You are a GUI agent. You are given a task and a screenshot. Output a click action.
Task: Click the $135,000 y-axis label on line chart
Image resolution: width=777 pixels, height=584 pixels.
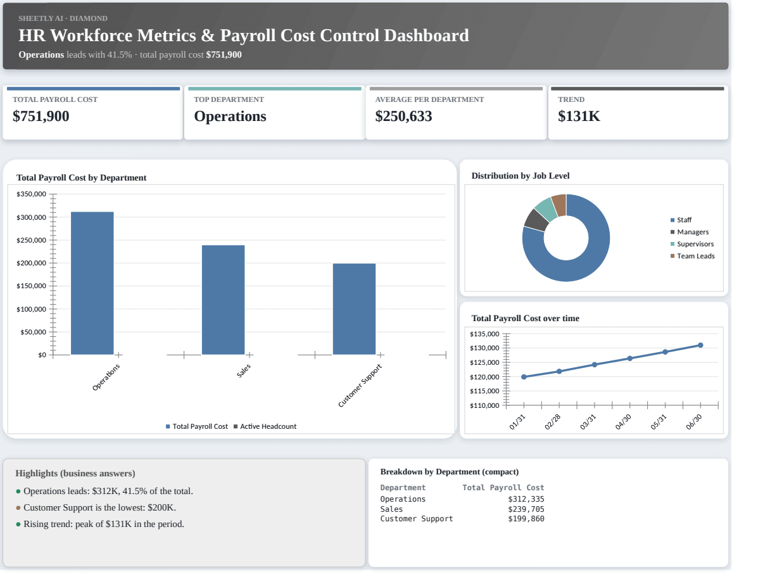[485, 334]
